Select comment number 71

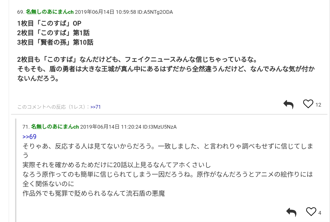[x=26, y=127]
